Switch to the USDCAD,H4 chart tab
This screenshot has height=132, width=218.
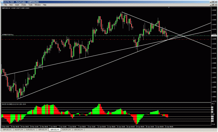[x=78, y=130]
